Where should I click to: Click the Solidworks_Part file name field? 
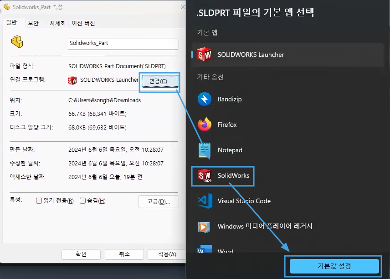123,44
